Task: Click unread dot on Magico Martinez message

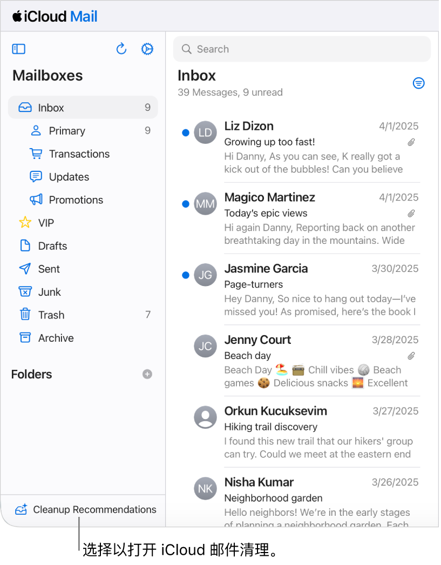Action: (x=186, y=204)
